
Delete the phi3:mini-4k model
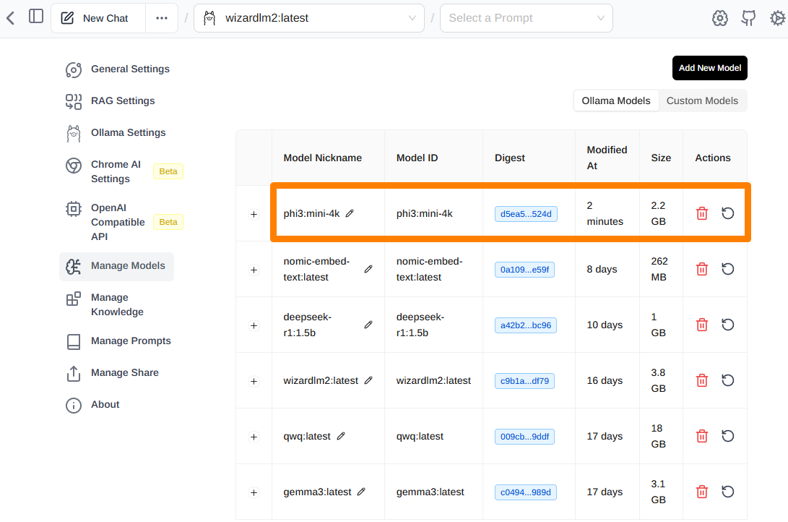(701, 213)
